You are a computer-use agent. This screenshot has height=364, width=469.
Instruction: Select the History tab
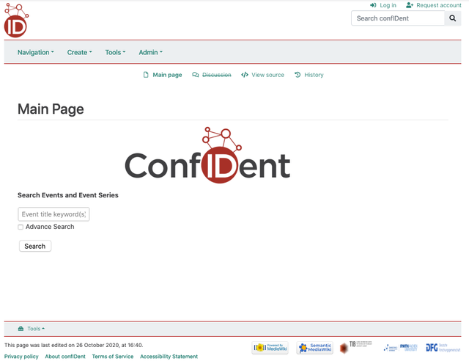[309, 75]
